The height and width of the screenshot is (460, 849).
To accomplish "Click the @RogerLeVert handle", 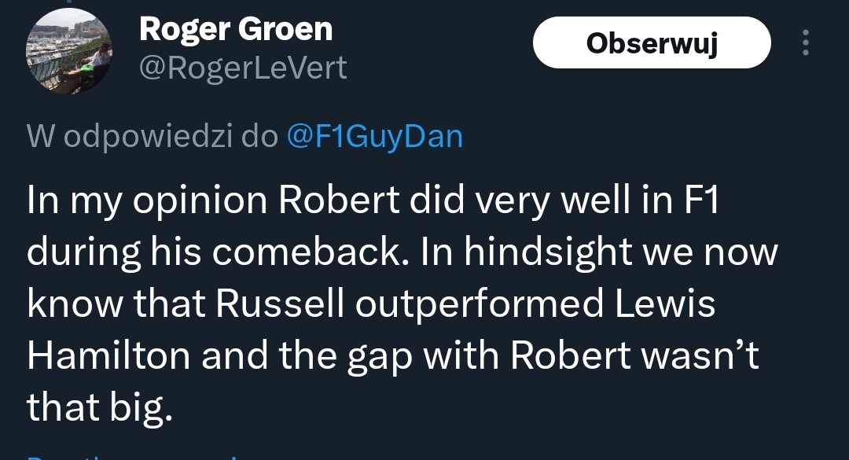I will tap(243, 68).
